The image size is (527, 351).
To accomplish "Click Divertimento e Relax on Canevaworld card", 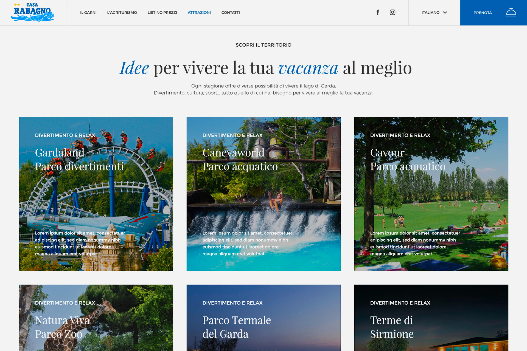I will pos(232,135).
